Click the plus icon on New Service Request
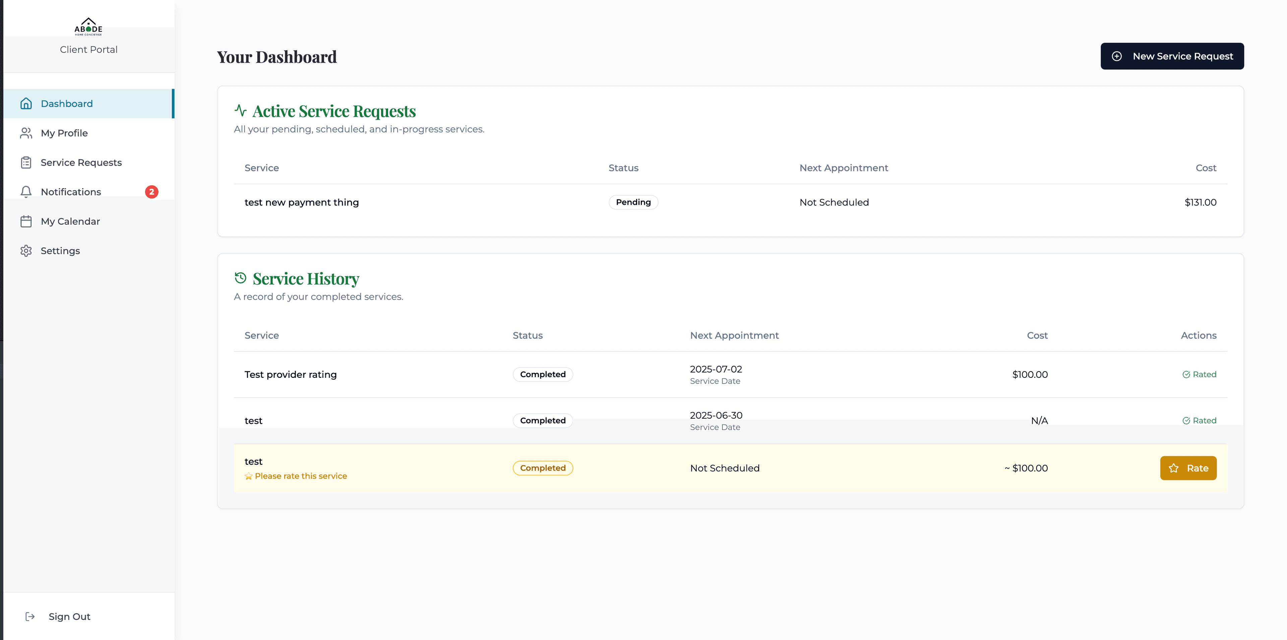 click(x=1117, y=56)
